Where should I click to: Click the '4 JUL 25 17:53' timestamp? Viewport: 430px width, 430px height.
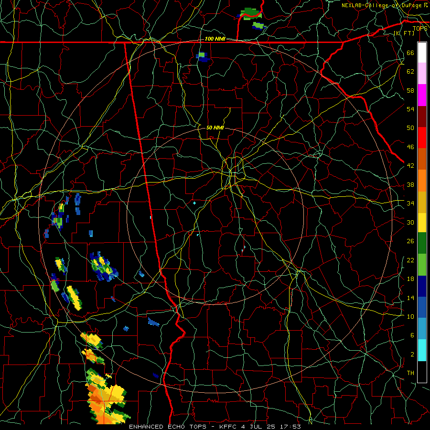click(271, 427)
